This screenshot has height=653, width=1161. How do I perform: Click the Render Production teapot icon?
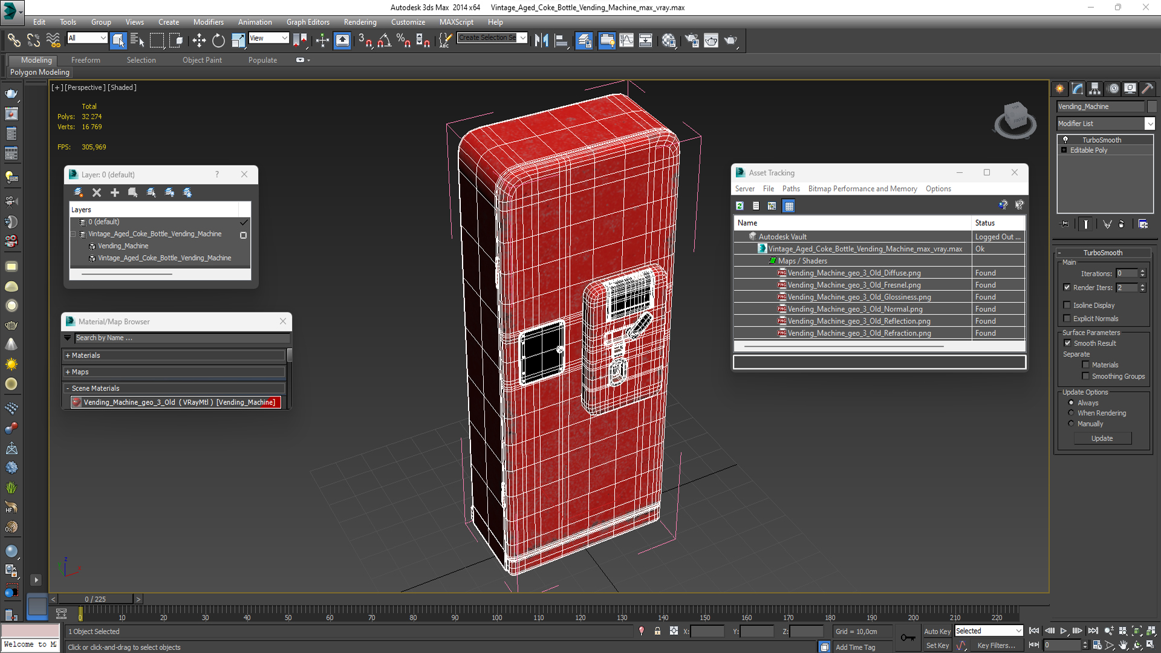pos(731,41)
